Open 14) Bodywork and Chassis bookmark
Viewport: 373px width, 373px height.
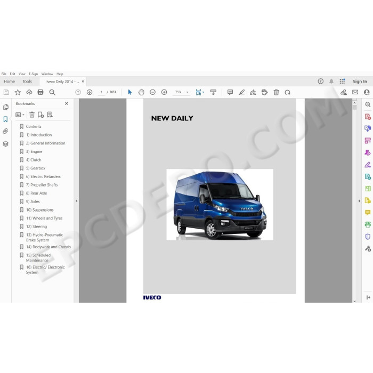point(48,247)
